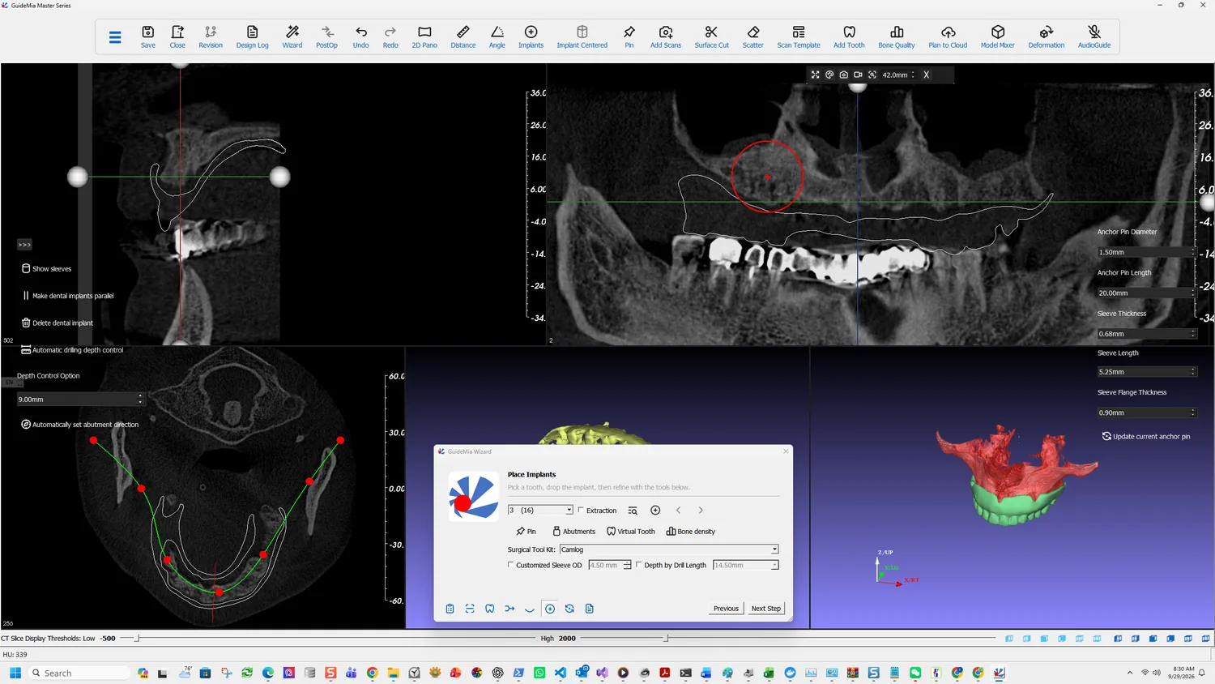Image resolution: width=1215 pixels, height=684 pixels.
Task: Click the add implant plus icon in the wizard
Action: [x=655, y=510]
